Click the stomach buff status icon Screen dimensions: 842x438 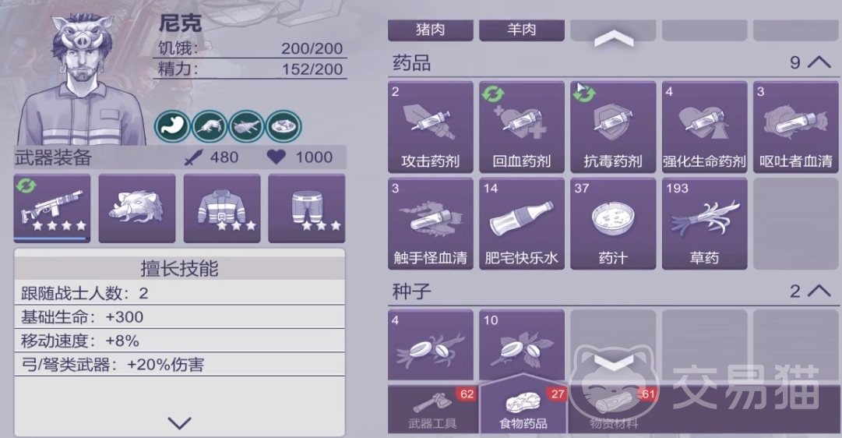(172, 127)
